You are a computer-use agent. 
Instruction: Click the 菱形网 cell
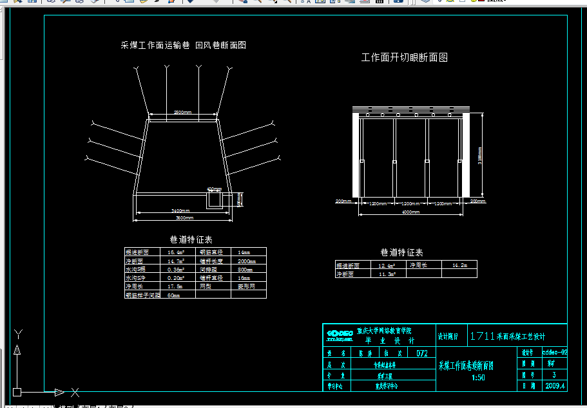246,286
